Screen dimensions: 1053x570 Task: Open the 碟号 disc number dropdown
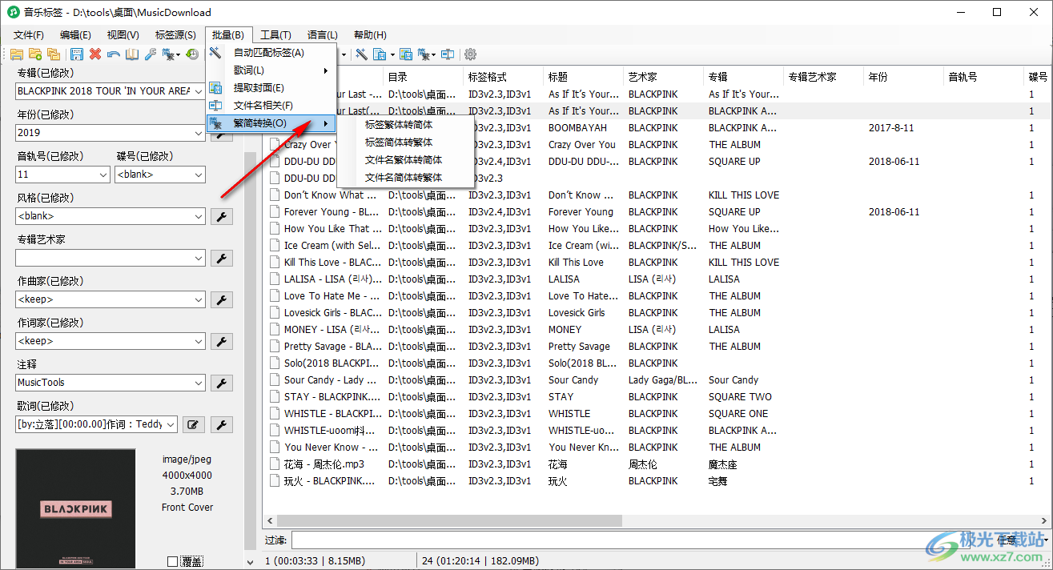(198, 175)
